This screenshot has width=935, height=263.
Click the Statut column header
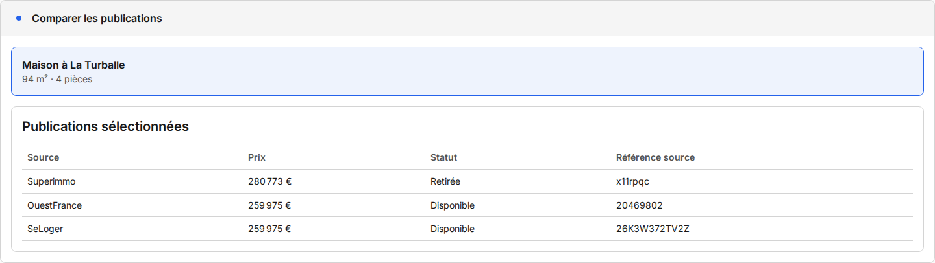[443, 157]
